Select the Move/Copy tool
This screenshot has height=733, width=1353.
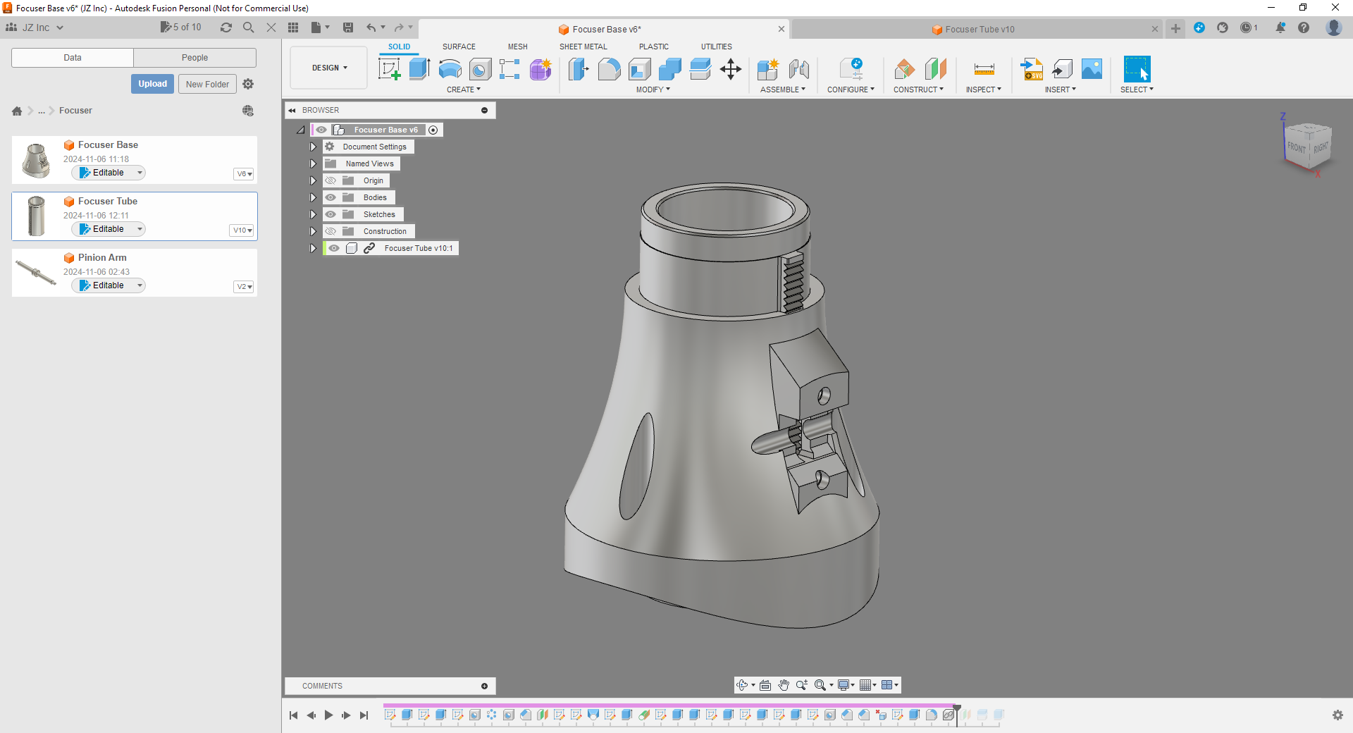(731, 69)
